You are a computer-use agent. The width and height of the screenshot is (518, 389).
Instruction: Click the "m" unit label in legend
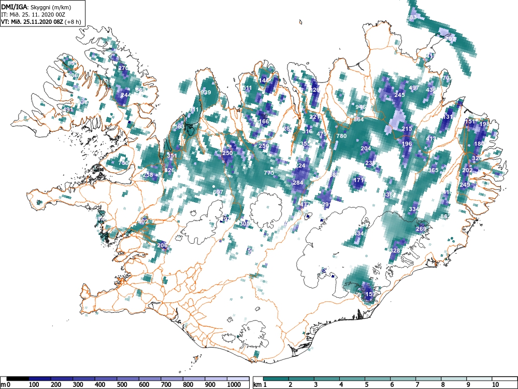3,385
